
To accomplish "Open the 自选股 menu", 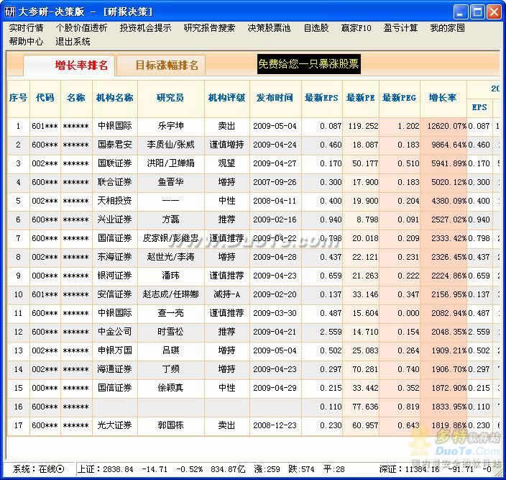I will tap(316, 28).
